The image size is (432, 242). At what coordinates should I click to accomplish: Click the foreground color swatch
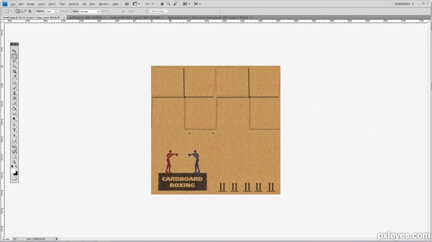[13, 171]
